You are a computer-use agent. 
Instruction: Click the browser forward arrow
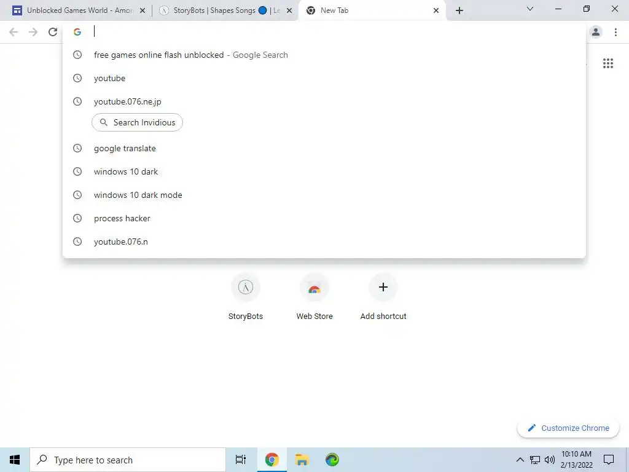click(33, 32)
